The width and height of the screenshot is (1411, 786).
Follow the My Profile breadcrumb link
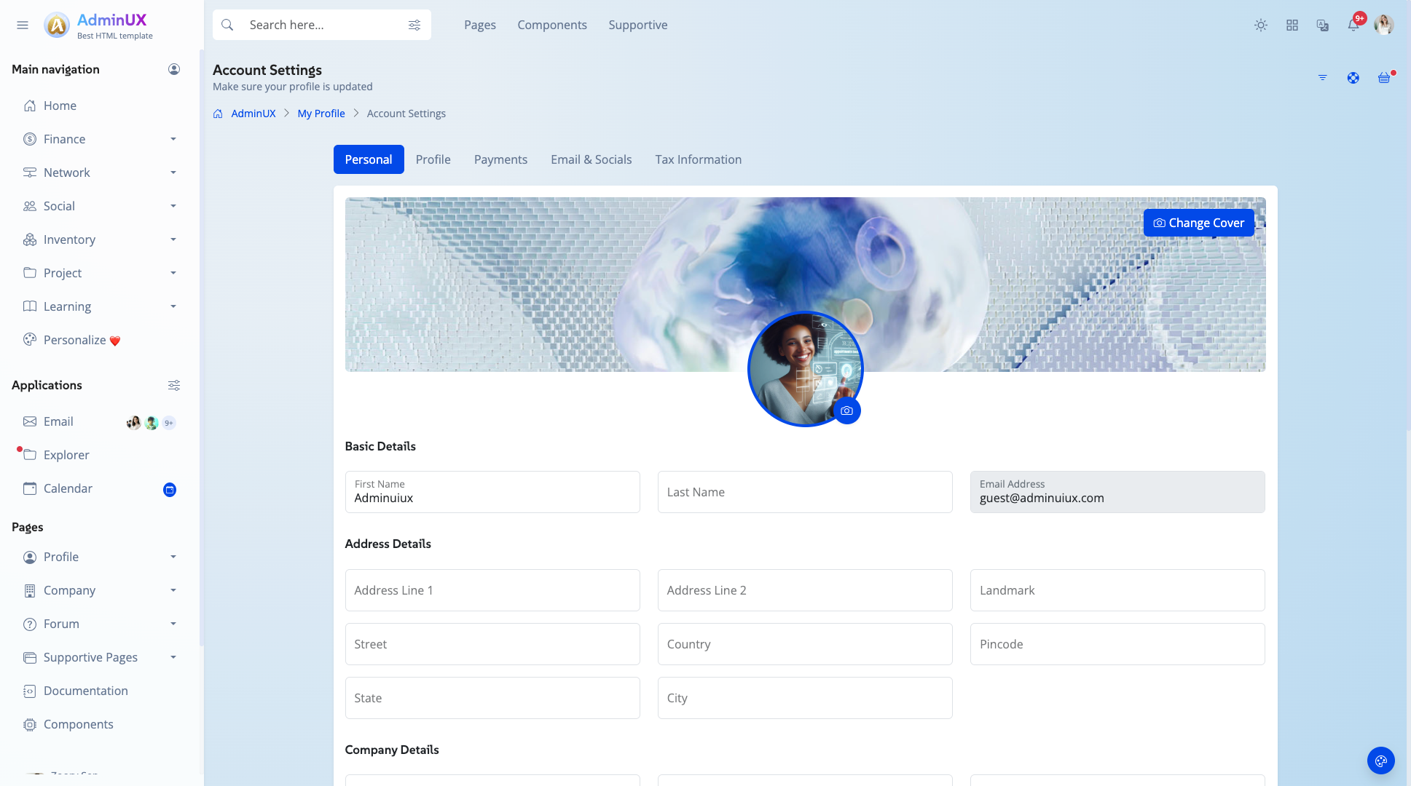321,114
